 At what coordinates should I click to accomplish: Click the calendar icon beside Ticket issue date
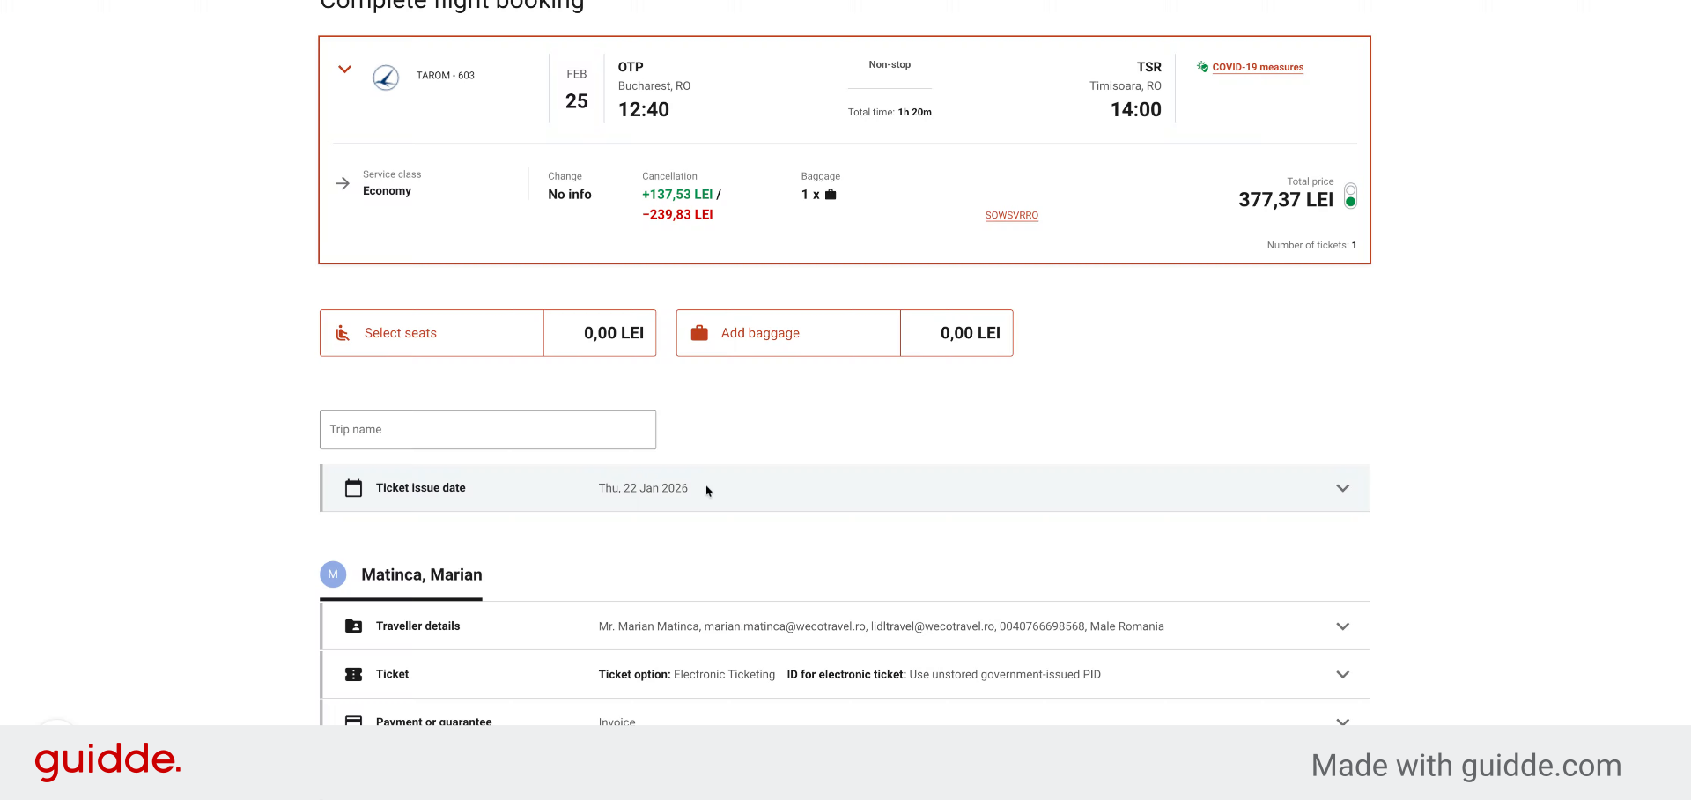tap(353, 488)
